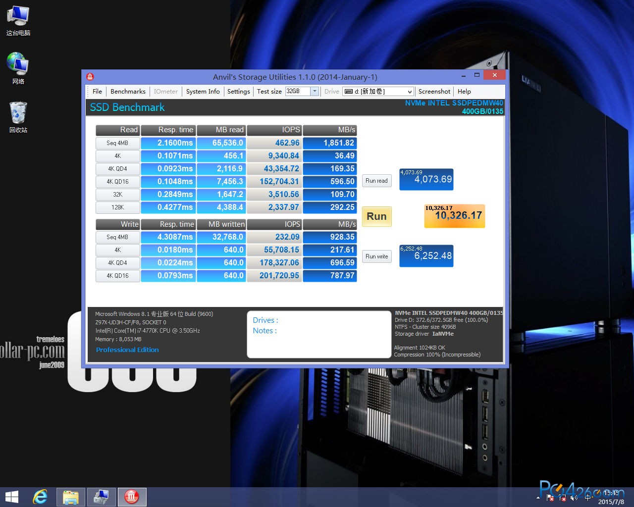Open the Windows Start button
Image resolution: width=634 pixels, height=507 pixels.
pyautogui.click(x=11, y=497)
